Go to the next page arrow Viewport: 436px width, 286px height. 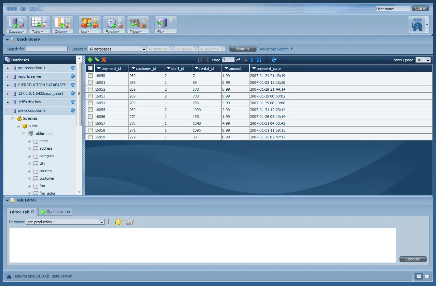[252, 60]
